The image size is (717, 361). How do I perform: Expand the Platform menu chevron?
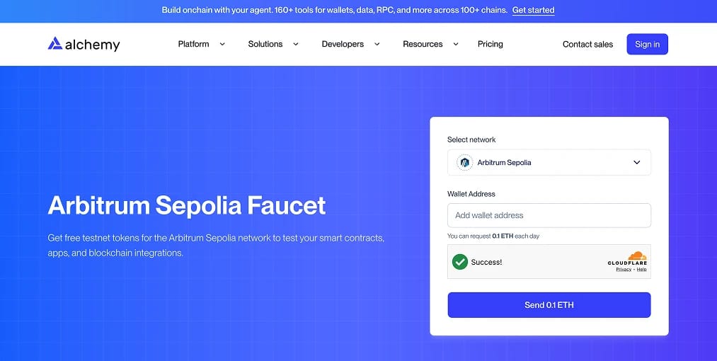(x=222, y=45)
